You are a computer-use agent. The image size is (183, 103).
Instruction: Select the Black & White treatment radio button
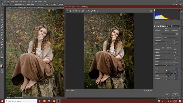point(170,31)
